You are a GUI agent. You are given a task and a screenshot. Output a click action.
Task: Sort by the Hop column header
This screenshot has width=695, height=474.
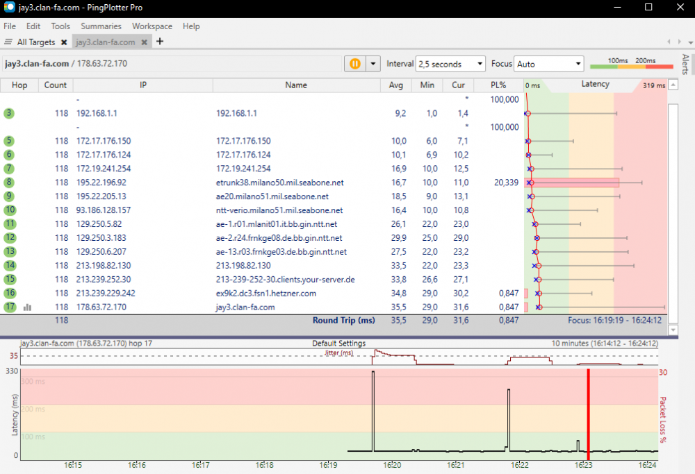[19, 85]
